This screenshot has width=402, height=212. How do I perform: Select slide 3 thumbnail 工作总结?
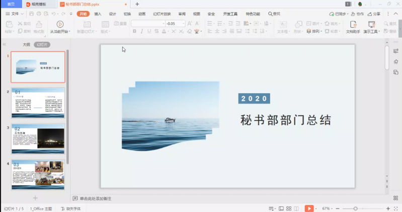tap(38, 138)
